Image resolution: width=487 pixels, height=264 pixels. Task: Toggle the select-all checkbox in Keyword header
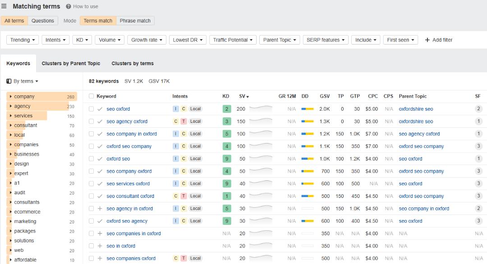92,96
